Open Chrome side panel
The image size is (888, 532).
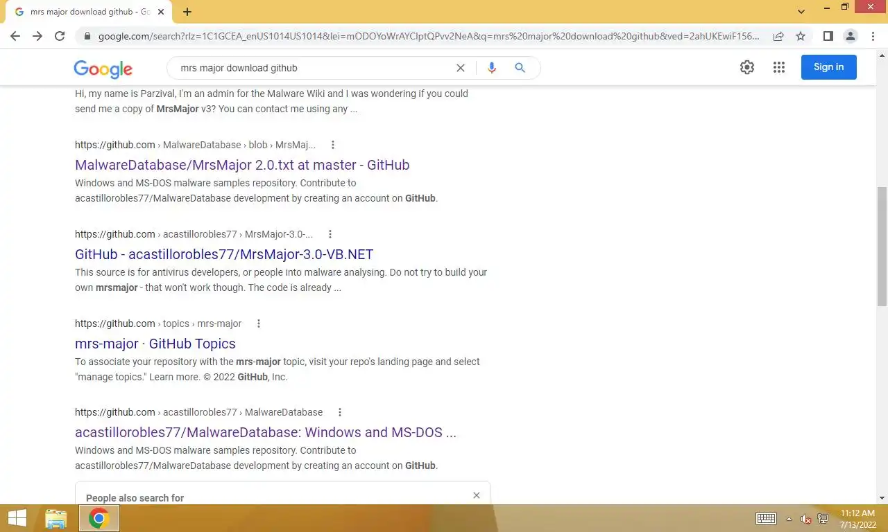pos(828,36)
